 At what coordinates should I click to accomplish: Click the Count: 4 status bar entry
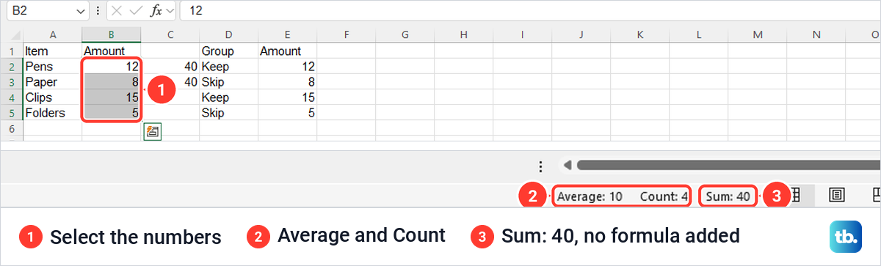pyautogui.click(x=664, y=196)
